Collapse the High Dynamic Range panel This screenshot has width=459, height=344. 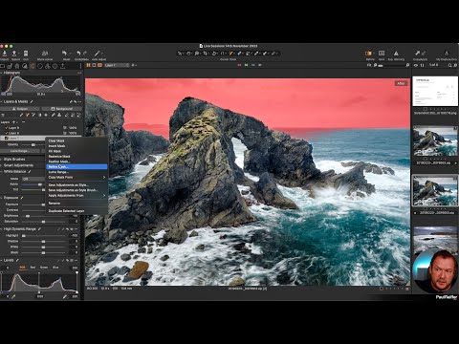(x=2, y=229)
